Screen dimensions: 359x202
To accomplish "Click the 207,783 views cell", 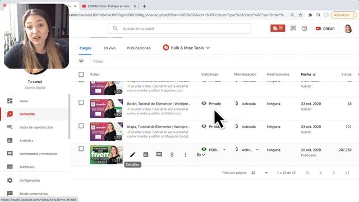I will pos(345,150).
